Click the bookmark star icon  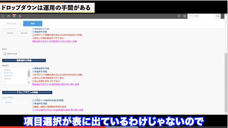[x=20, y=16]
